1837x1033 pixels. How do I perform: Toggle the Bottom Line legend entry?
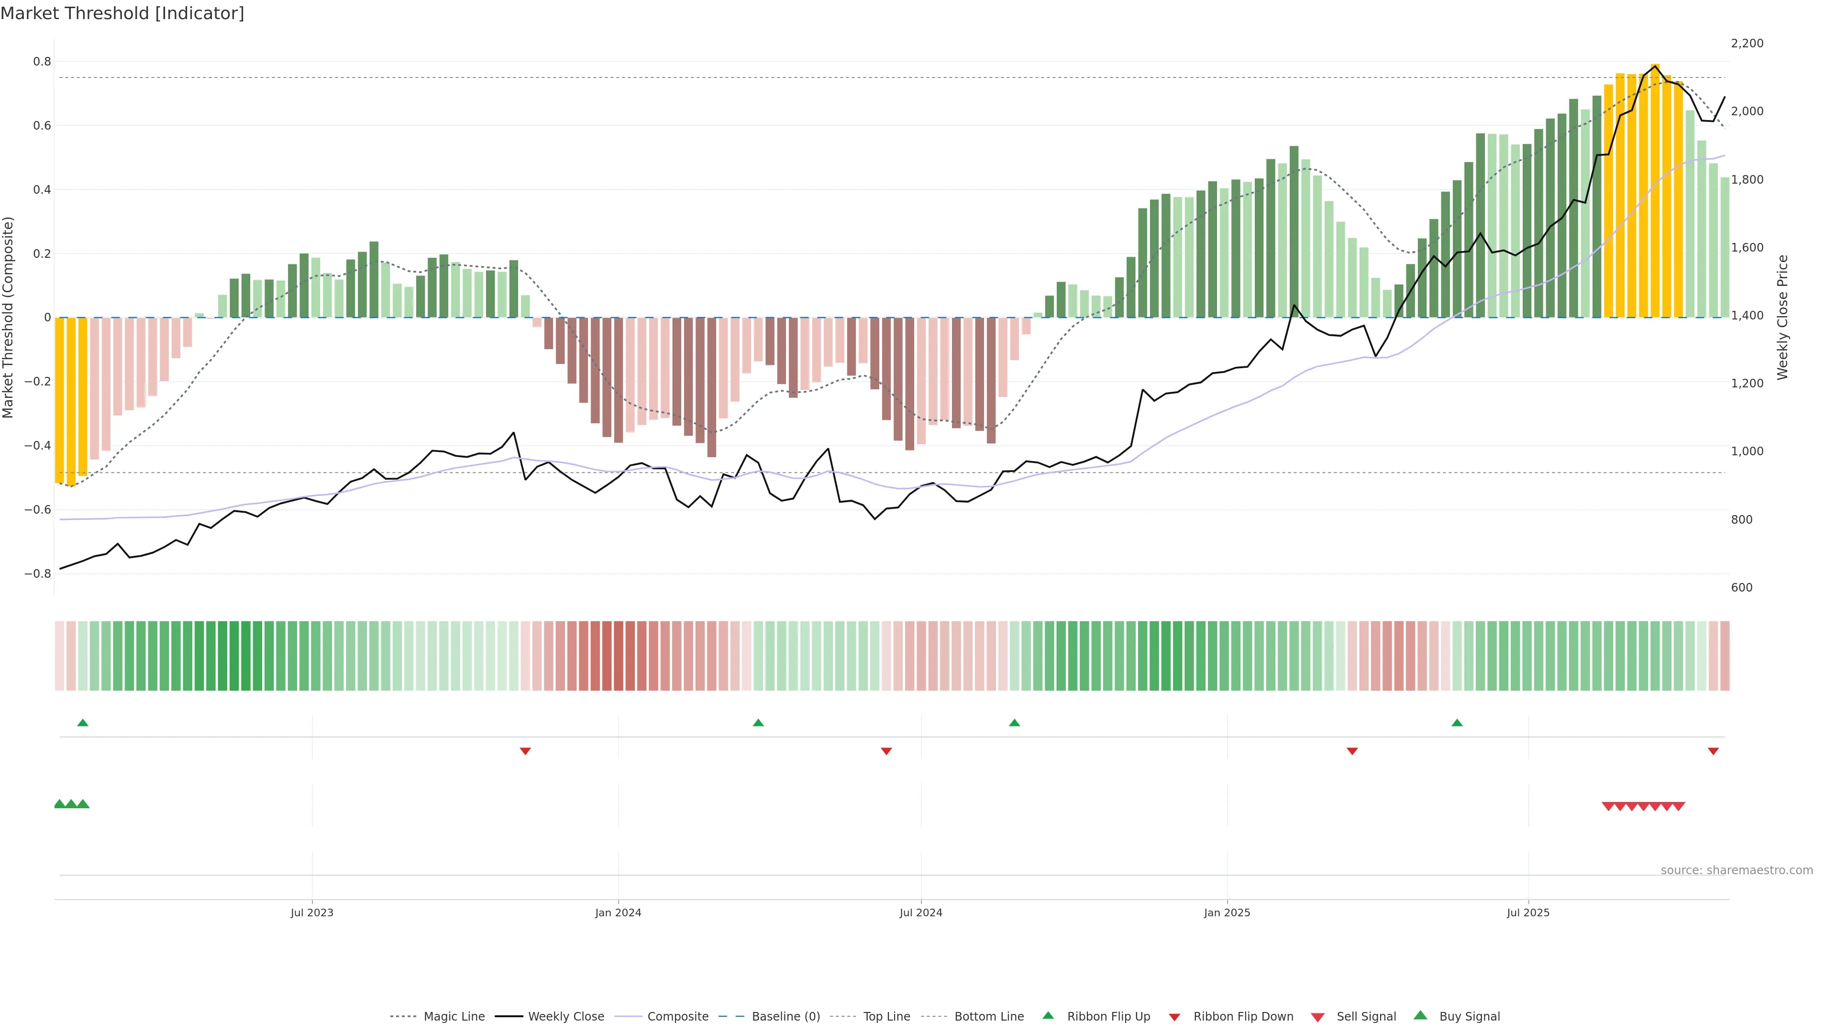pos(988,1017)
